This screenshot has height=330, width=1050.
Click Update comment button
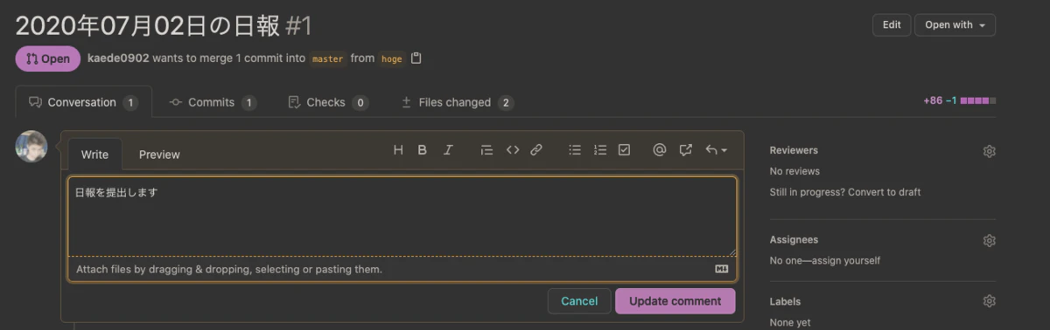pos(675,301)
